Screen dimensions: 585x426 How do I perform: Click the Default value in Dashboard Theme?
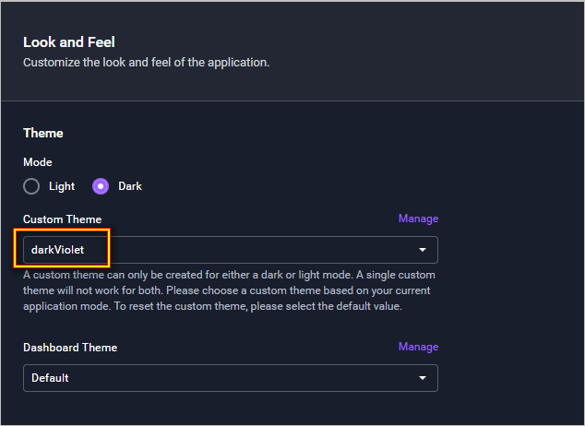[50, 378]
